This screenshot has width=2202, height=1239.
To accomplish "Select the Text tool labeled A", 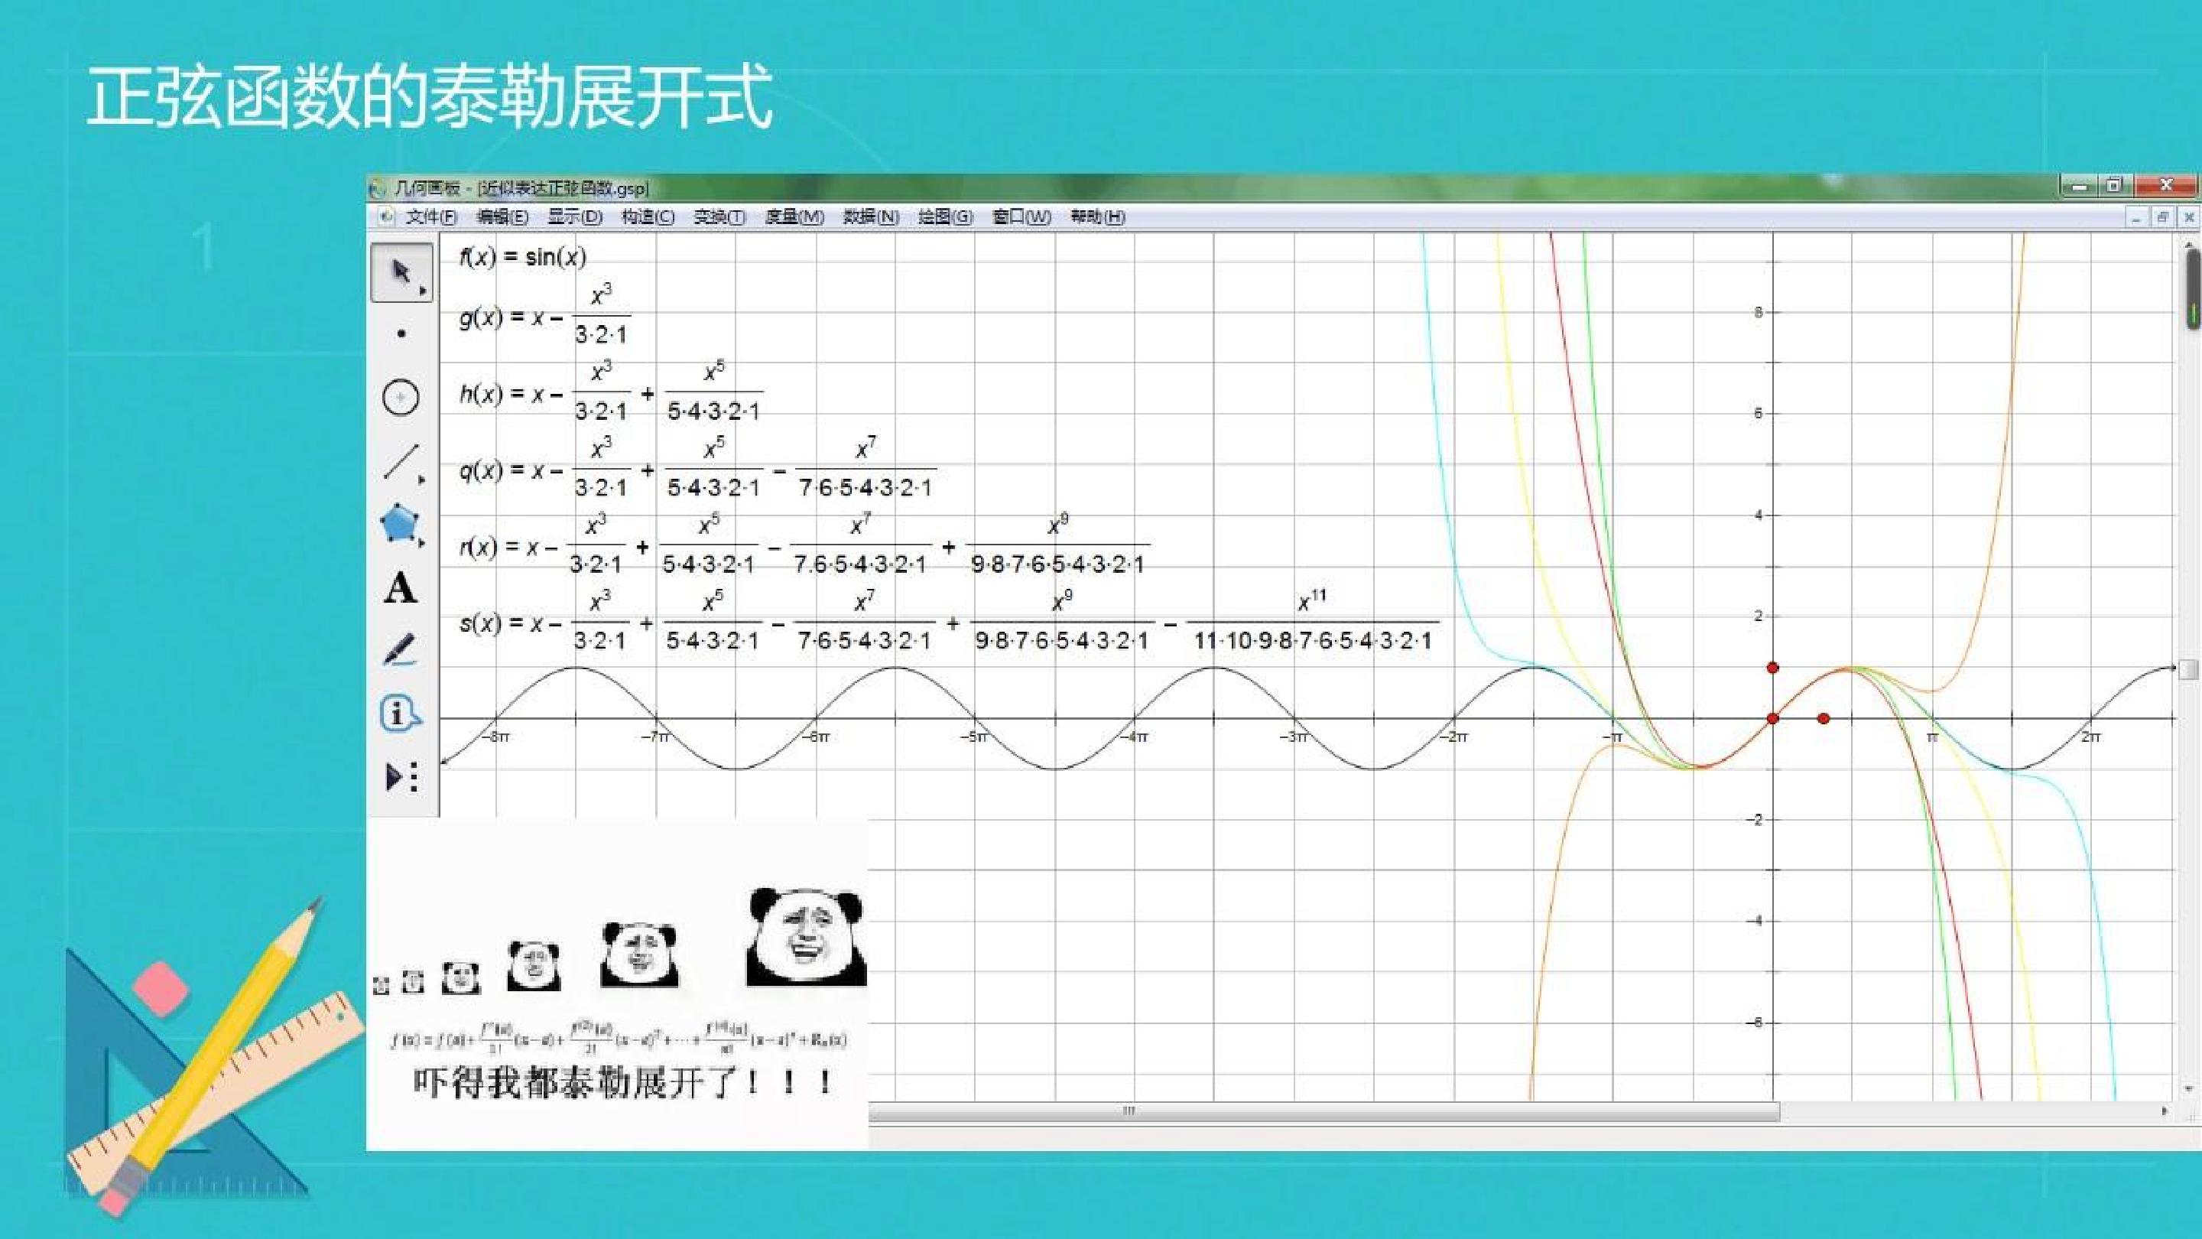I will coord(400,587).
